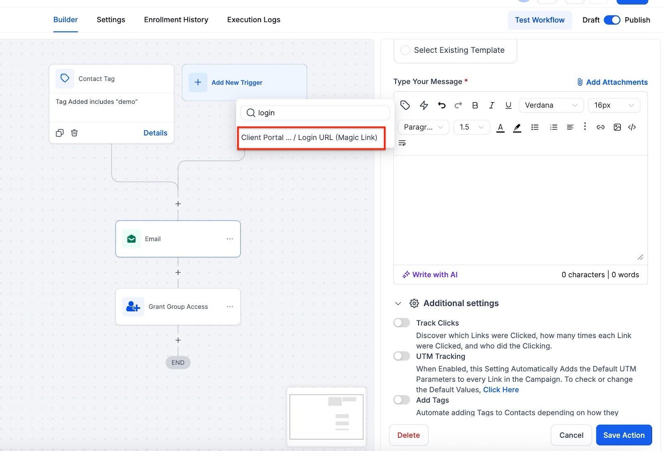Turn on UTM Tracking switch
The width and height of the screenshot is (665, 451).
click(401, 356)
